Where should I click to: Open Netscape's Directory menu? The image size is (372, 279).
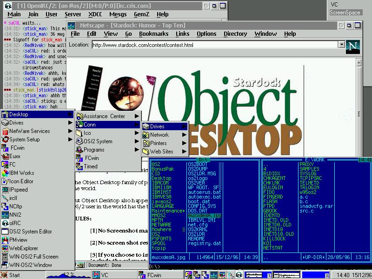[235, 34]
